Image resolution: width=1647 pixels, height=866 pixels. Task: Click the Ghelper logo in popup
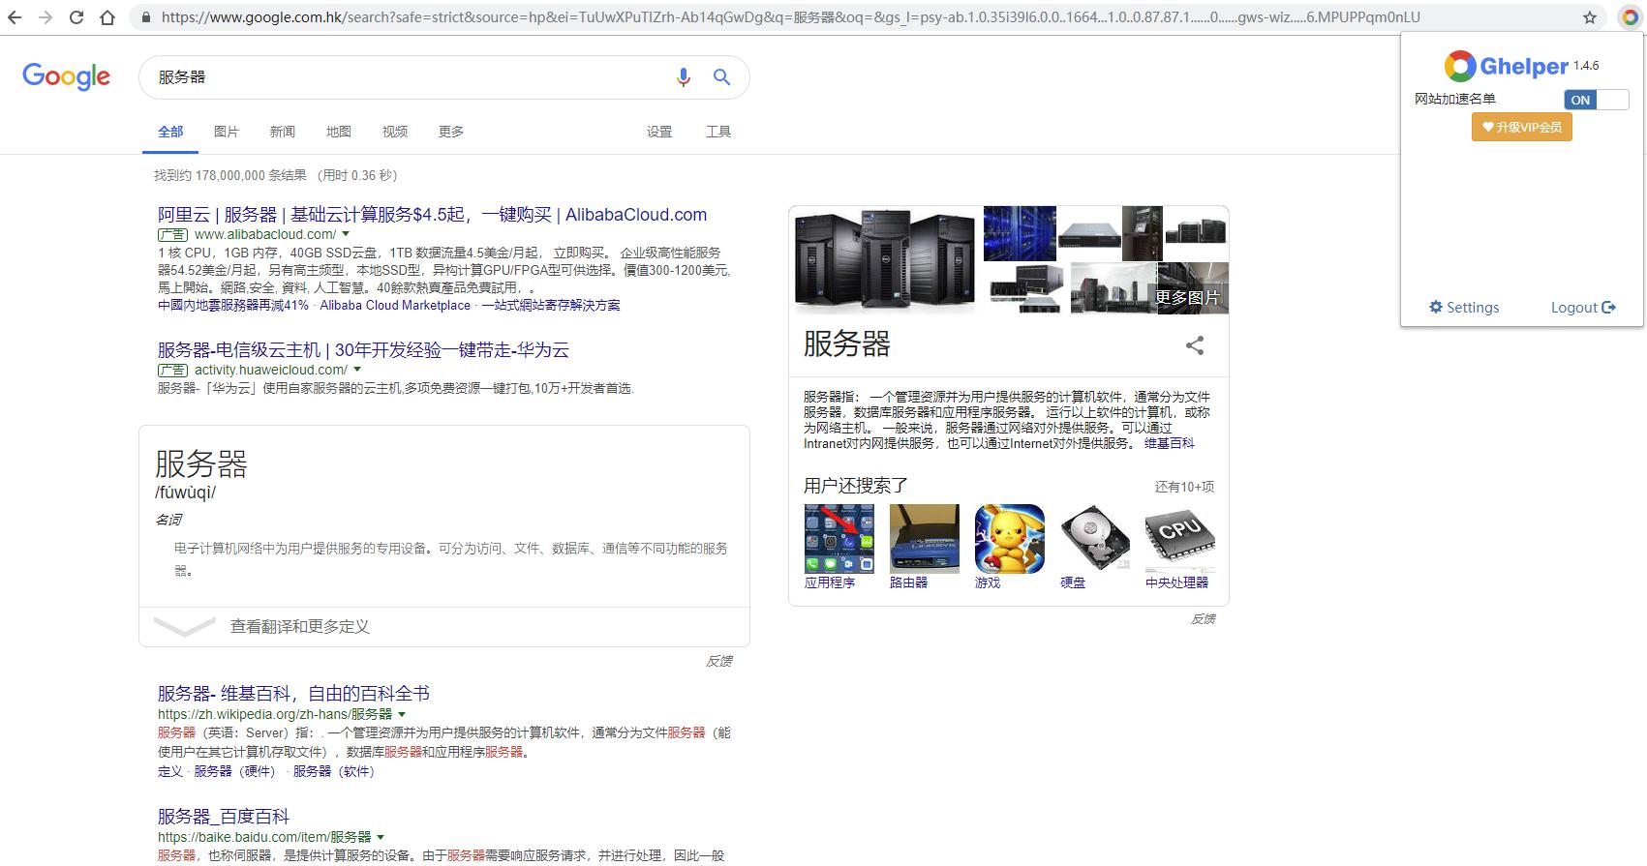[1507, 66]
